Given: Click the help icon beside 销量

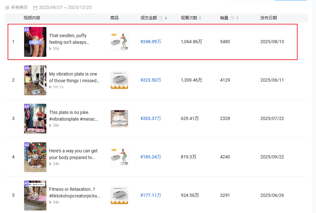Looking at the screenshot, I should [232, 18].
